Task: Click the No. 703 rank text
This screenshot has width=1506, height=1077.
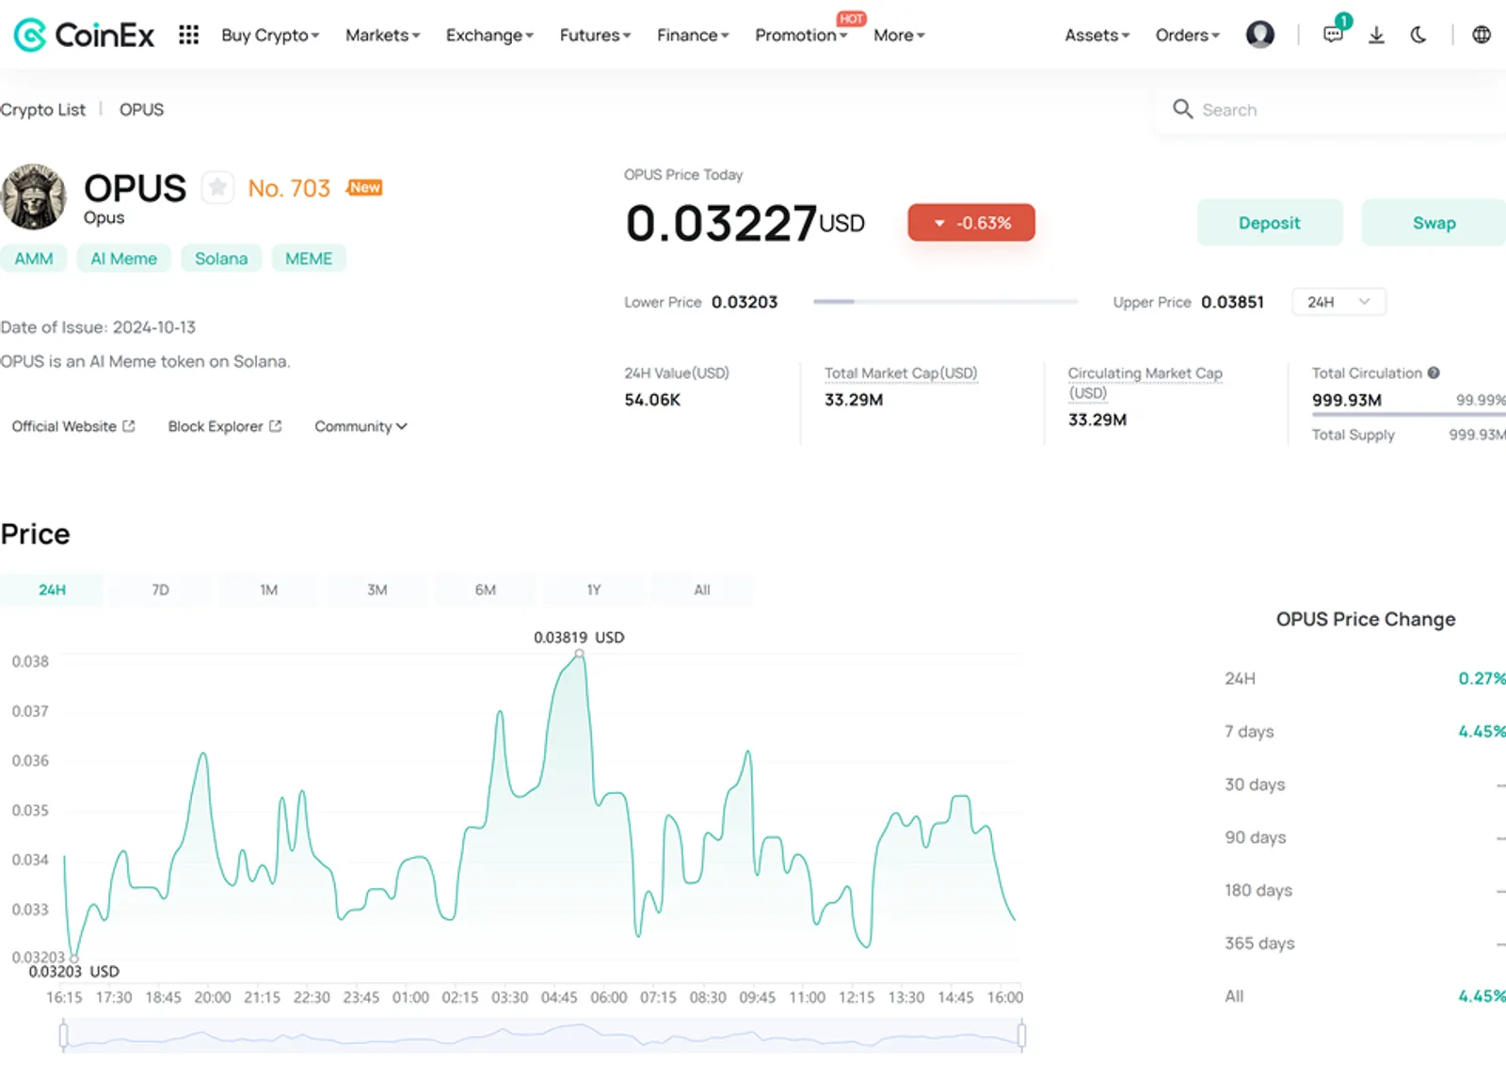Action: 289,188
